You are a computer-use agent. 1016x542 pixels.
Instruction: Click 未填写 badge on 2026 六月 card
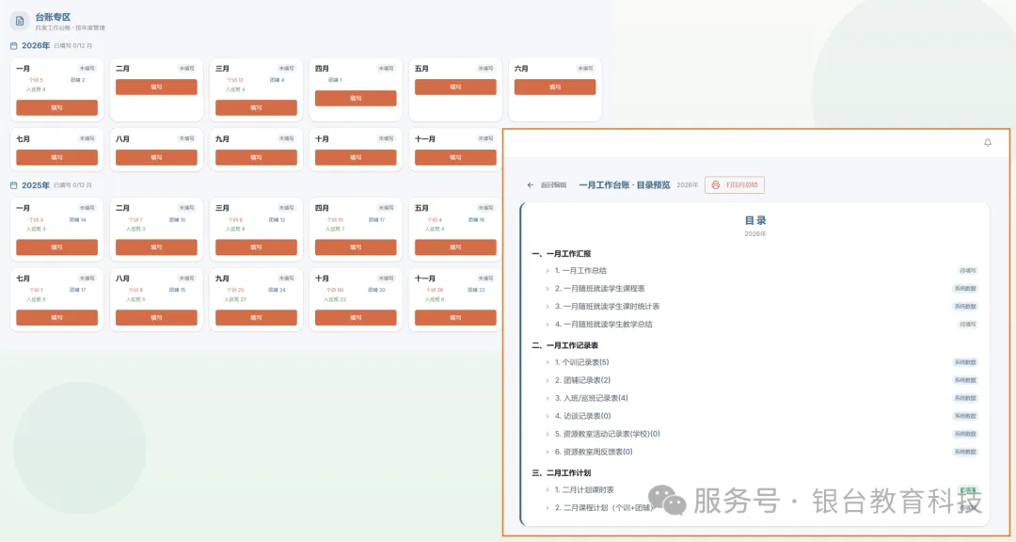coord(585,68)
